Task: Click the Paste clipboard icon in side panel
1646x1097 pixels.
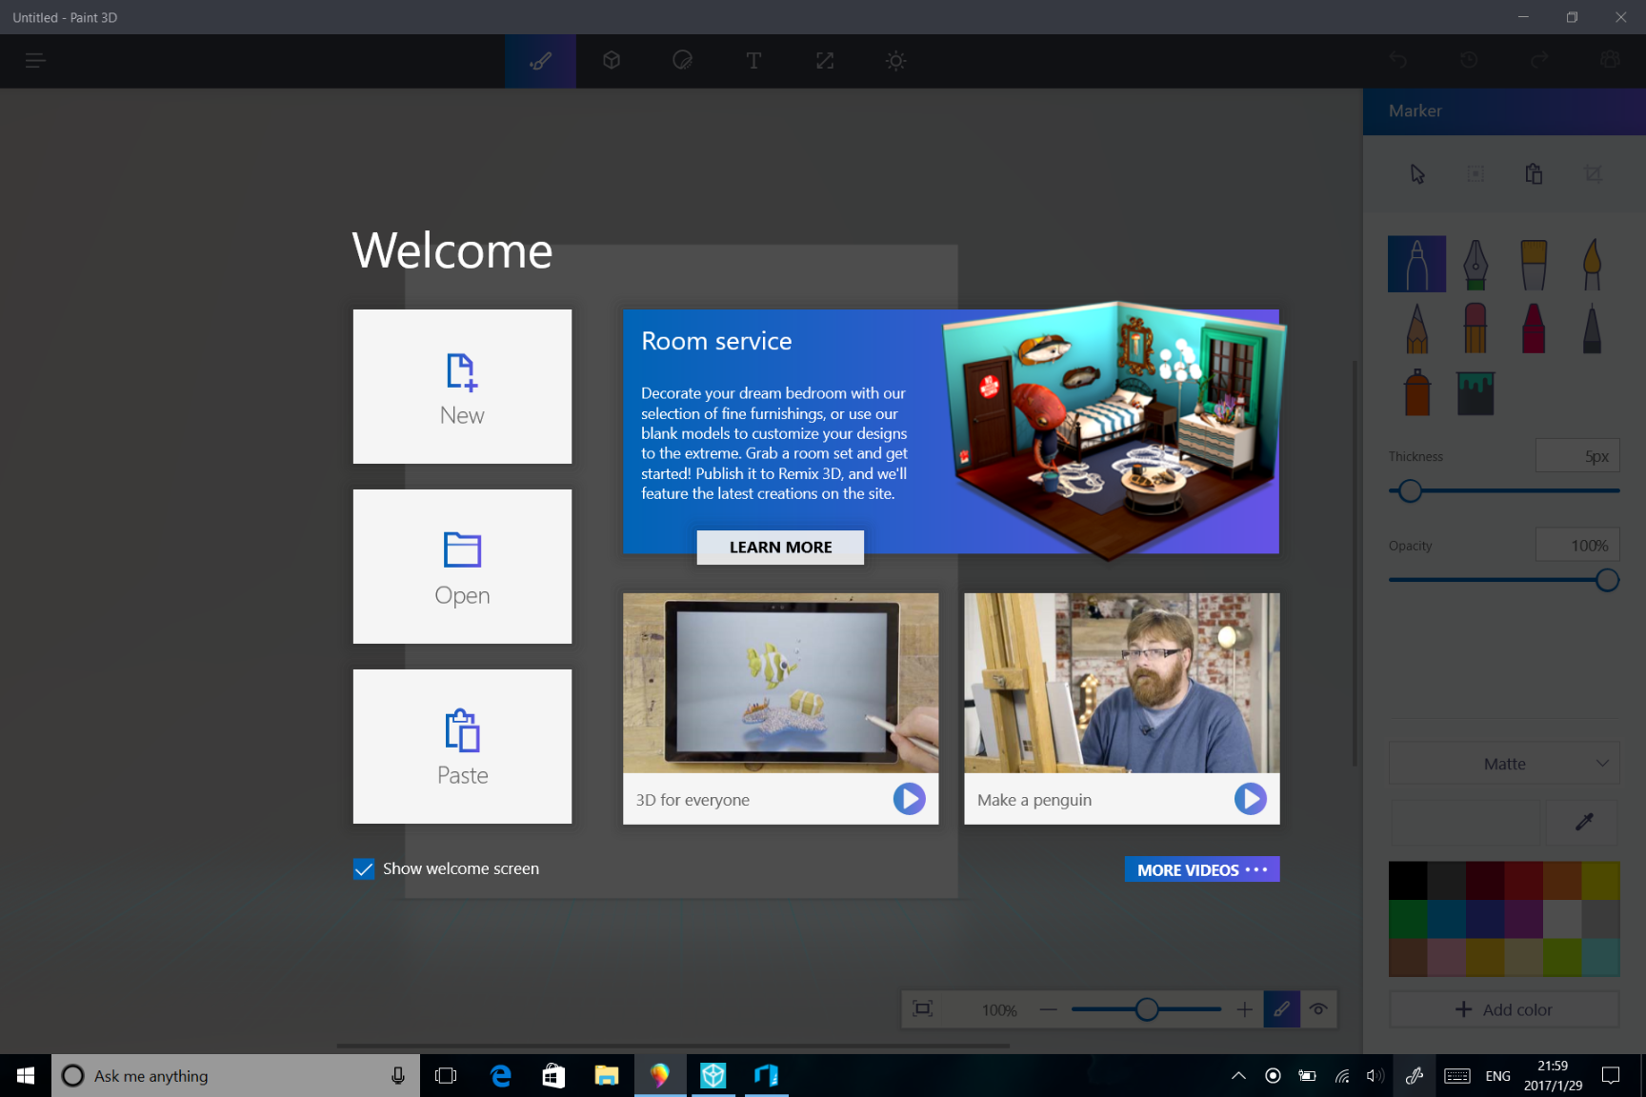Action: [x=1534, y=174]
